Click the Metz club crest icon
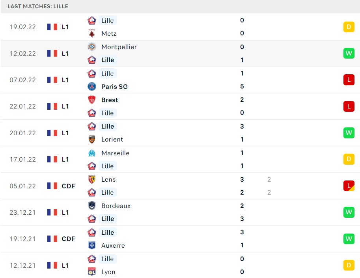Viewport: 360px width, 278px height. tap(92, 33)
